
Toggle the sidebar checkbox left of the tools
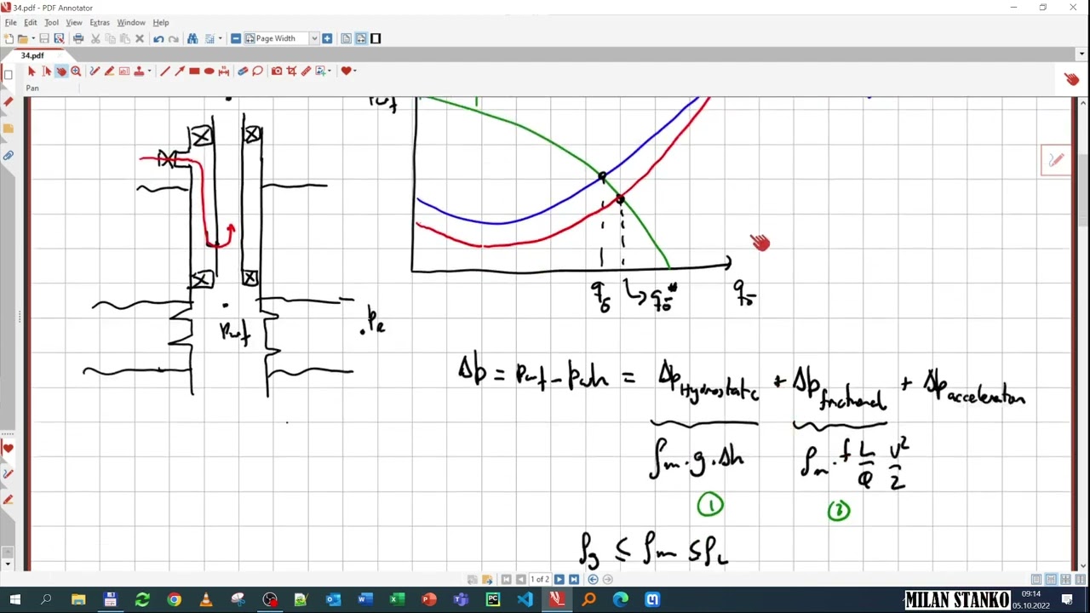(x=8, y=75)
